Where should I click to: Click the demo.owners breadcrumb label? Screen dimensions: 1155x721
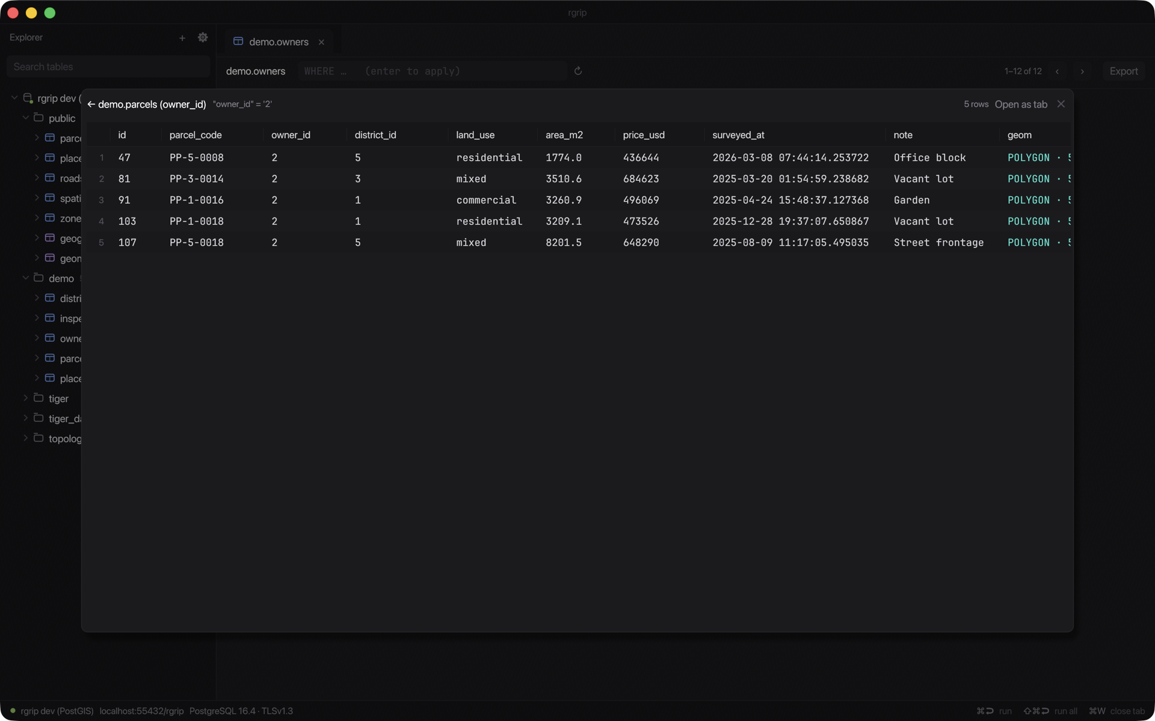click(x=256, y=71)
